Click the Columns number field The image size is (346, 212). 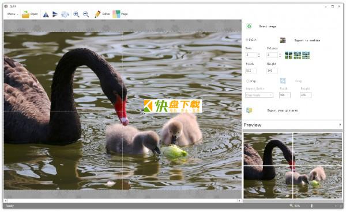[x=272, y=55]
